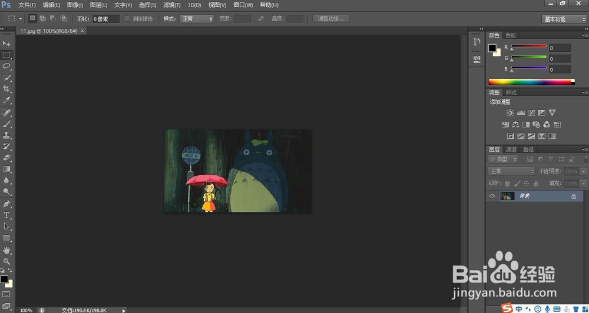
Task: Open the layer filter 类型 dropdown
Action: [x=503, y=159]
